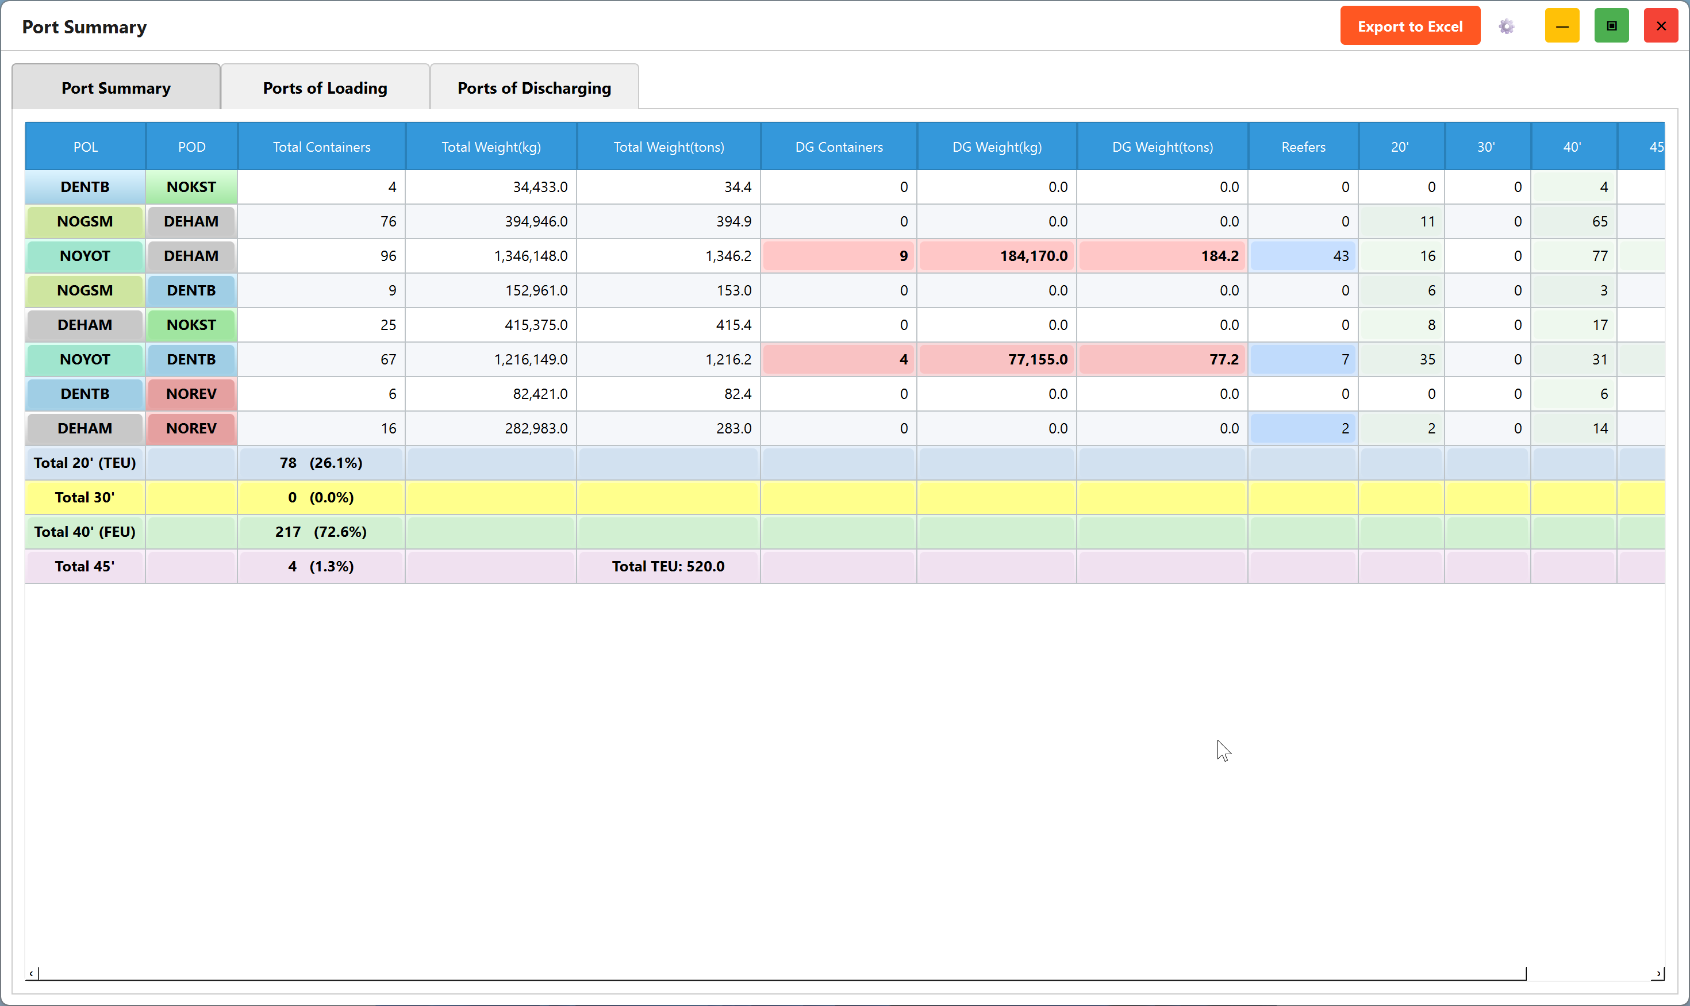Click the highlighted 184,170.0 DG weight cell

(x=997, y=256)
